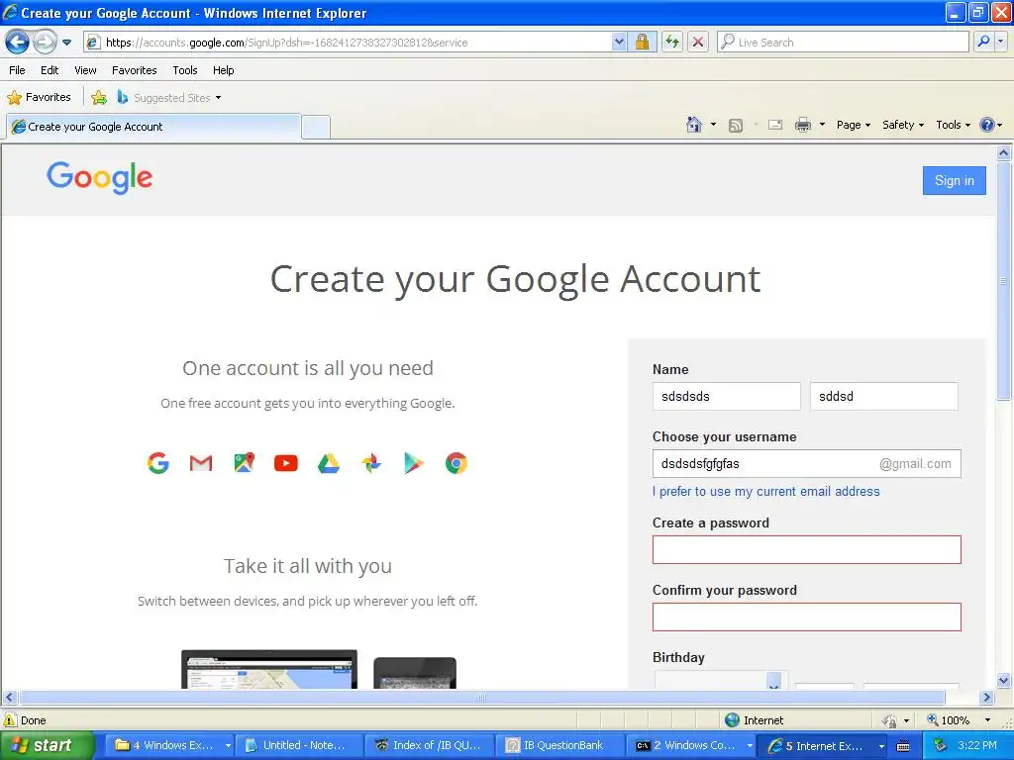Refresh the page with the green arrows icon

pos(672,43)
